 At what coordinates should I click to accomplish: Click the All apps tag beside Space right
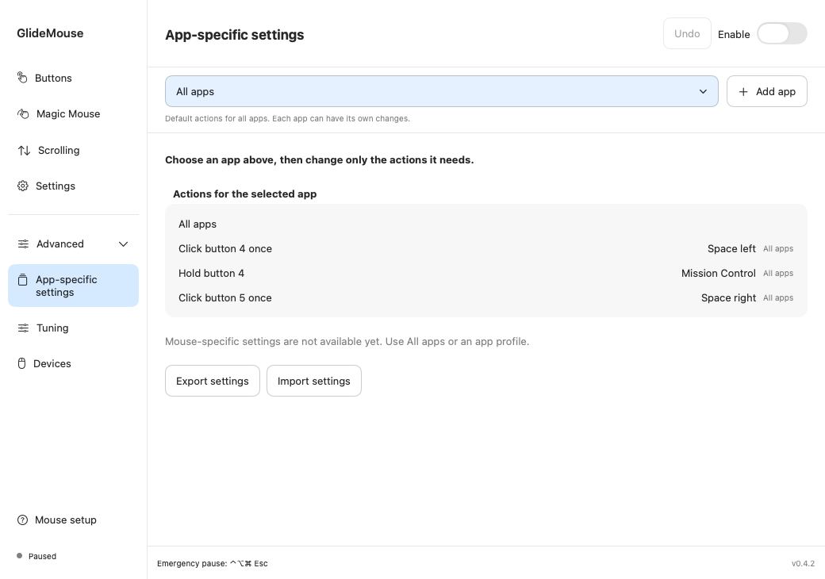click(778, 297)
